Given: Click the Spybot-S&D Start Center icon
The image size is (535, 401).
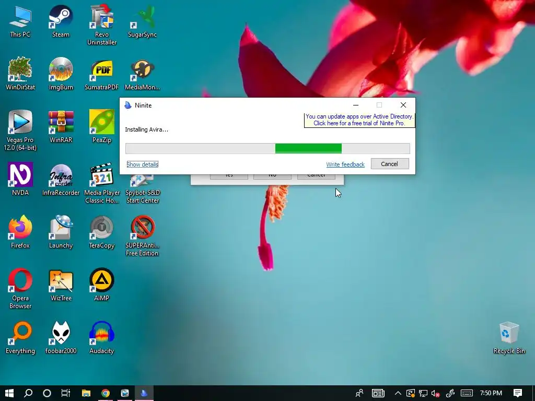Looking at the screenshot, I should [x=142, y=190].
